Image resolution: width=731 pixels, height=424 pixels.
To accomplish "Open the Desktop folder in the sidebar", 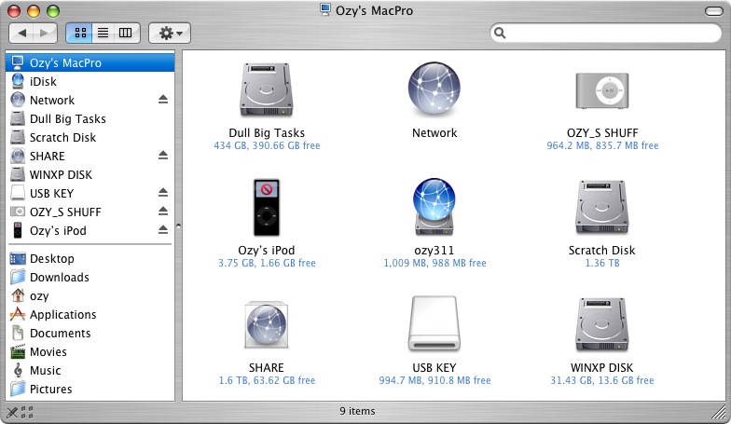I will [x=90, y=258].
